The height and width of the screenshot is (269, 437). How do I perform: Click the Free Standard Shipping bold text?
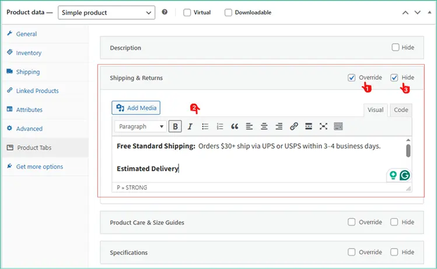156,146
